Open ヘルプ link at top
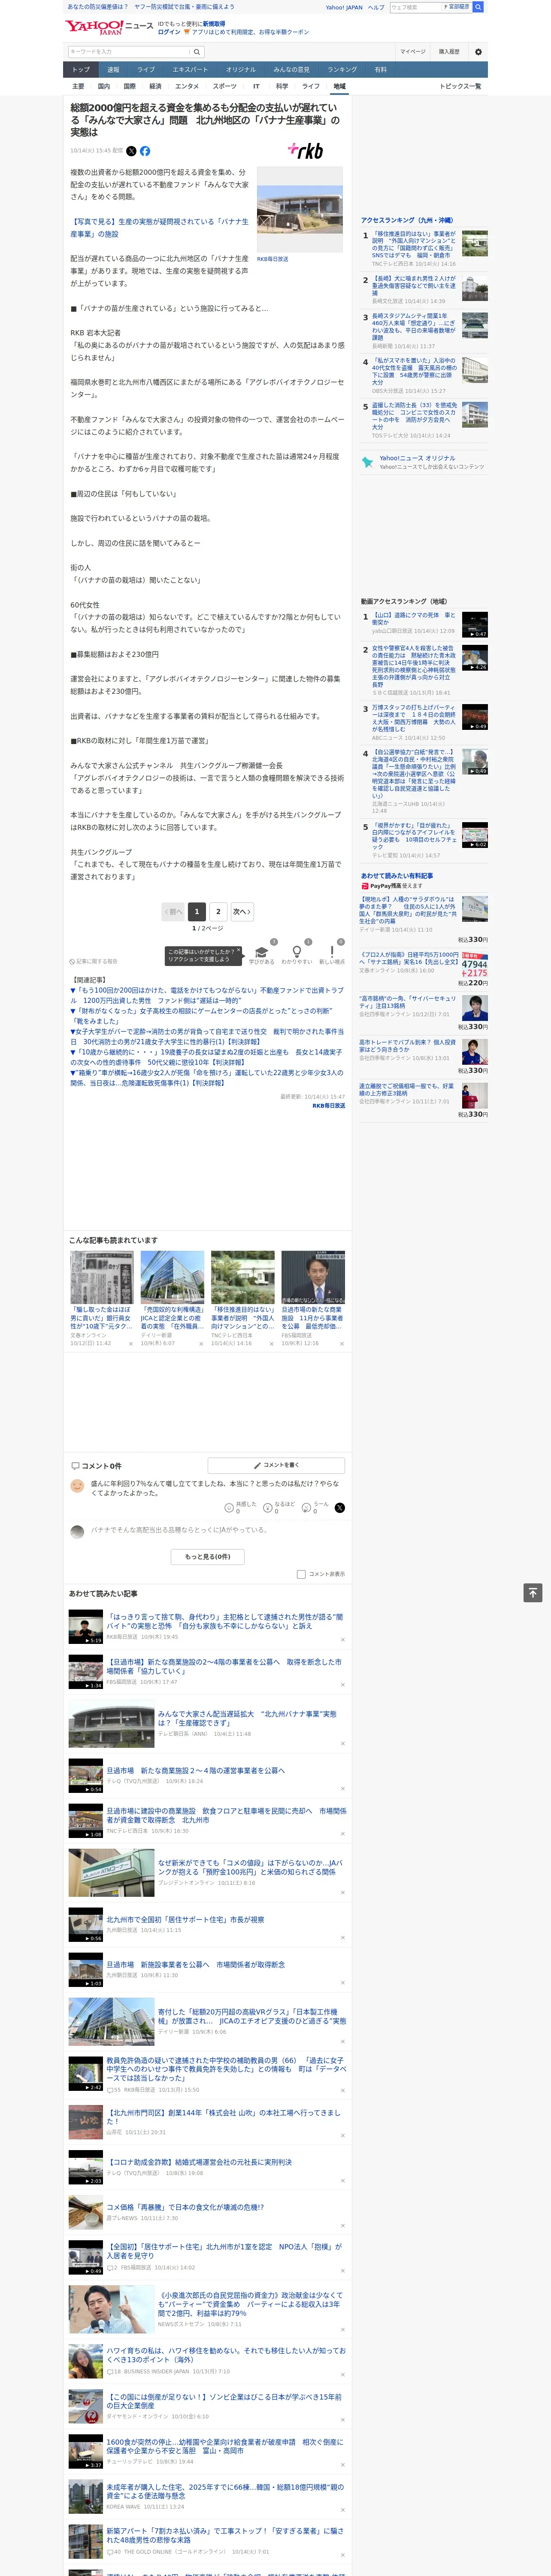The image size is (551, 2576). coord(376,7)
